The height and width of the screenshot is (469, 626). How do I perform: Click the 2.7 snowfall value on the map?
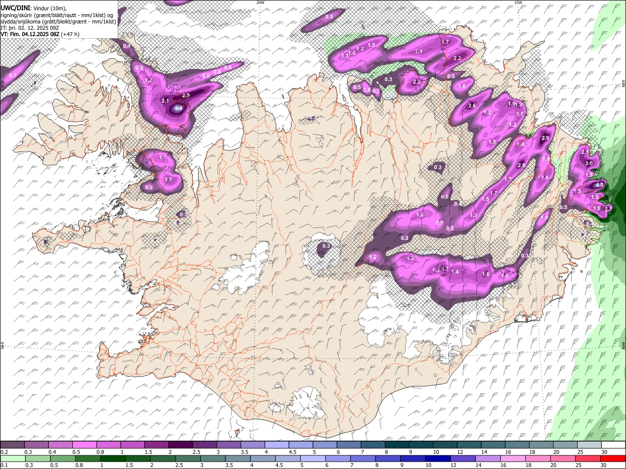click(608, 209)
